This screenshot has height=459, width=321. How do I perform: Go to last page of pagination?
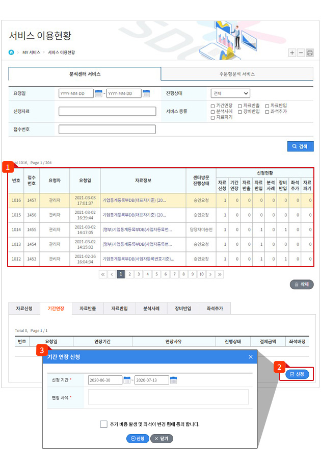click(x=220, y=274)
